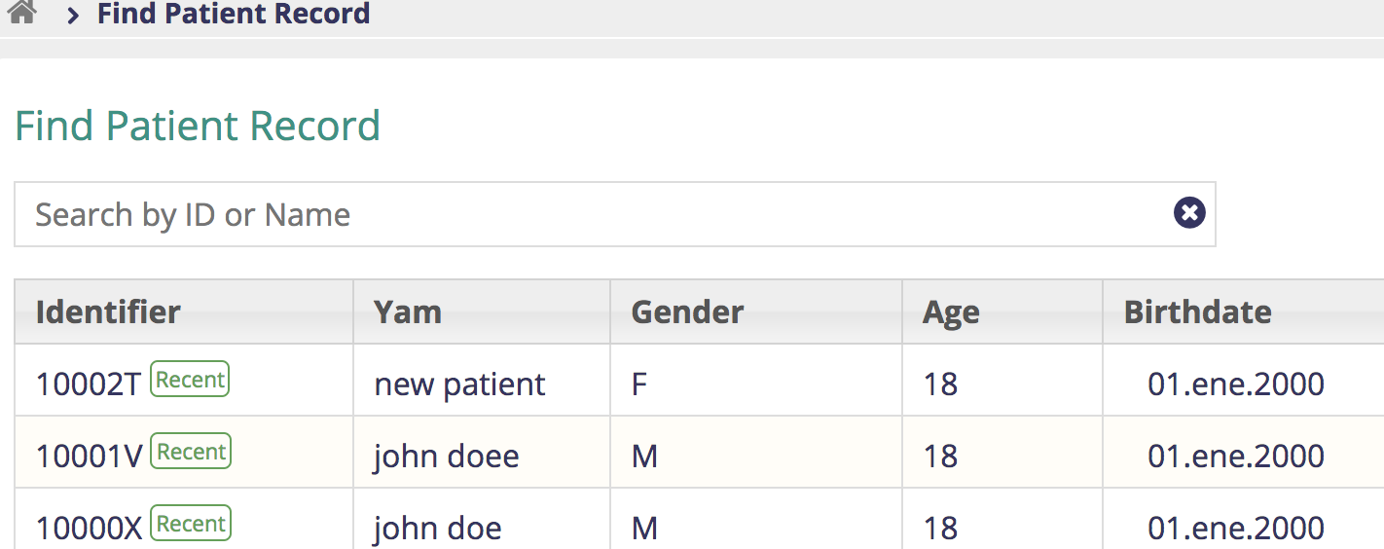
Task: Click the breadcrumb chevron arrow
Action: tap(73, 16)
